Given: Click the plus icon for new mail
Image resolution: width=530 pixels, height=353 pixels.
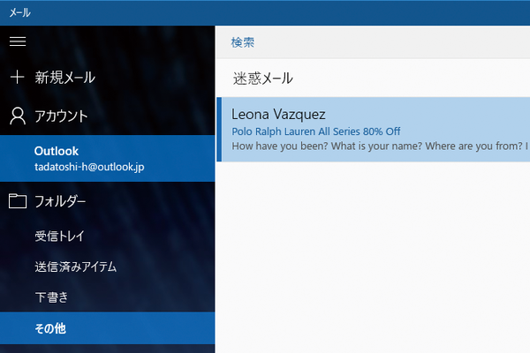Looking at the screenshot, I should pyautogui.click(x=18, y=78).
